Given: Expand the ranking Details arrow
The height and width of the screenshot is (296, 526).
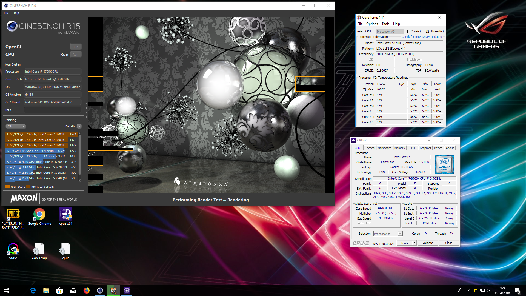Looking at the screenshot, I should point(79,126).
